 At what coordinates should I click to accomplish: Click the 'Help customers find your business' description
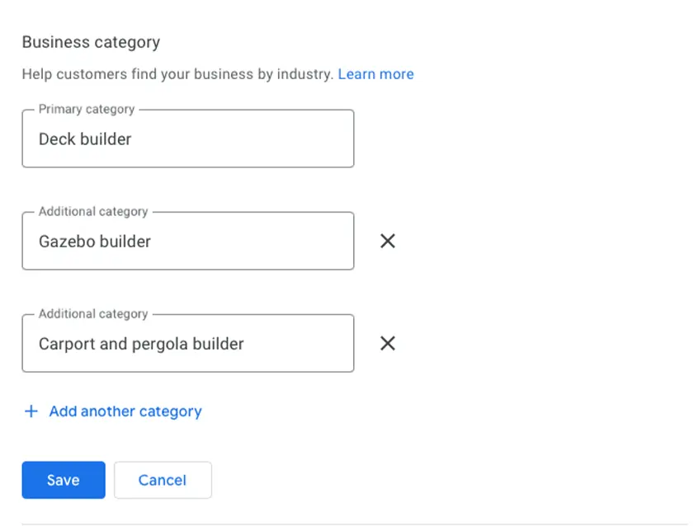(x=177, y=74)
